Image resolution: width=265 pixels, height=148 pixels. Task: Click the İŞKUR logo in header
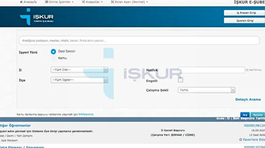coord(37,17)
